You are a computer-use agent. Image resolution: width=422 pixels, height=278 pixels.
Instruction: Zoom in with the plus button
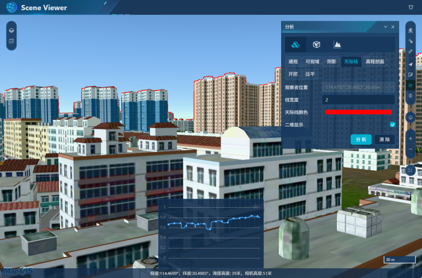[411, 138]
